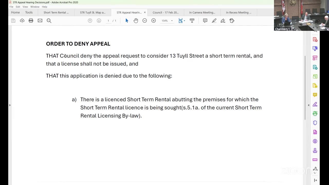Switch to the Tools tab
The width and height of the screenshot is (329, 185).
[x=29, y=12]
